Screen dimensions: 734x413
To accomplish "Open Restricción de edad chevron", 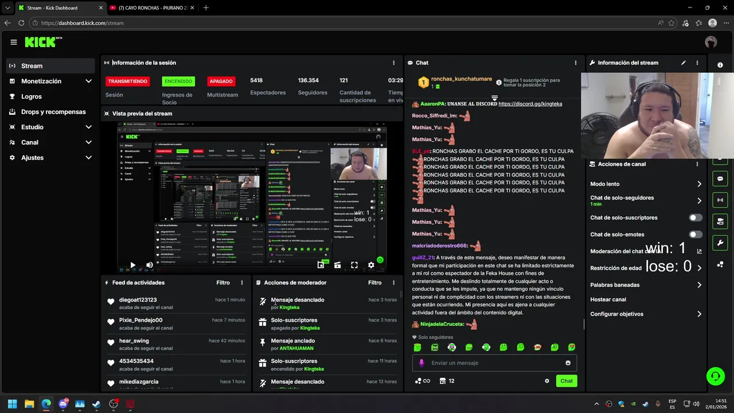I will click(699, 268).
